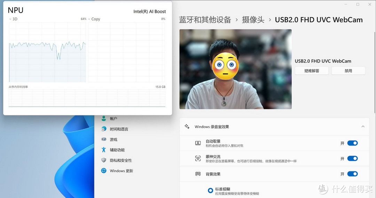Click the 0% Copy utilization value
Viewport: 376px width, 198px height.
click(163, 19)
